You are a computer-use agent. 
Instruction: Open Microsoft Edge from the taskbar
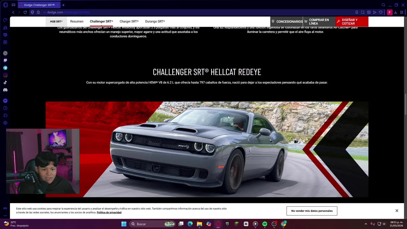[x=190, y=224]
